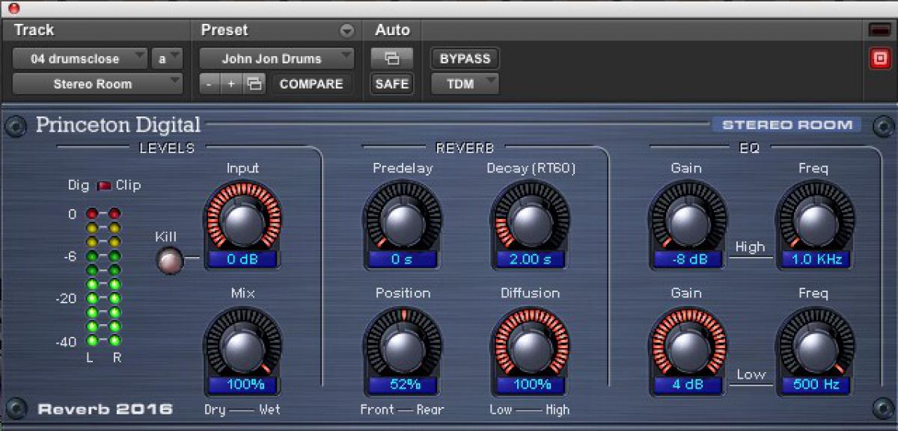The image size is (898, 431).
Task: Click the Track header label
Action: click(34, 31)
